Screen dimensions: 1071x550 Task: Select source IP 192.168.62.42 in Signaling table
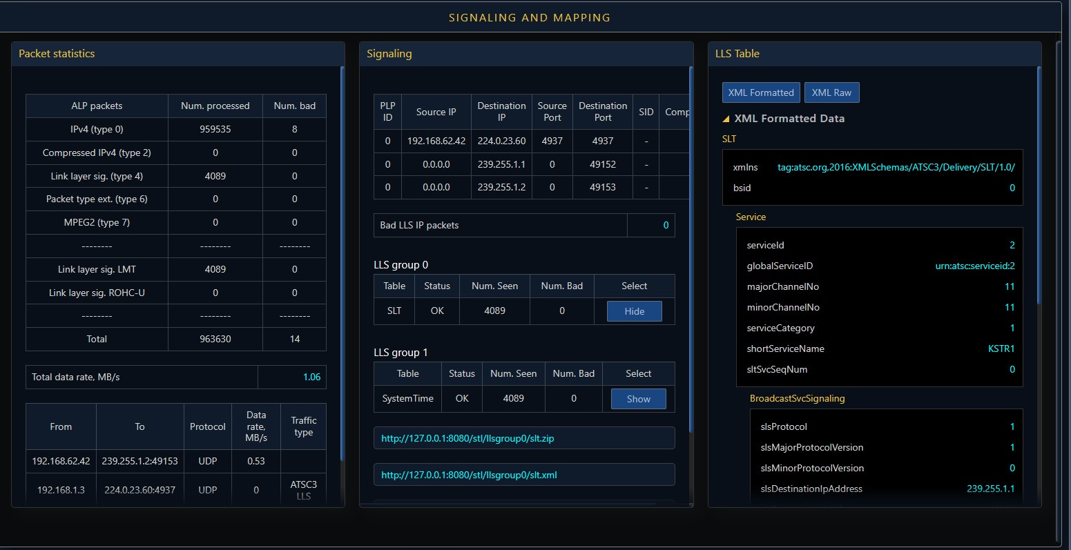coord(436,141)
